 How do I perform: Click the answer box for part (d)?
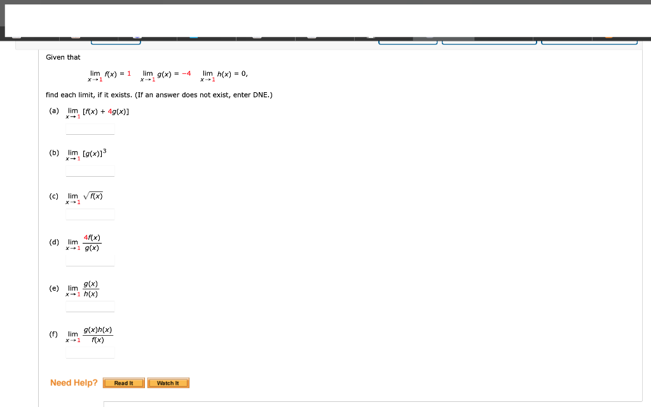click(90, 261)
